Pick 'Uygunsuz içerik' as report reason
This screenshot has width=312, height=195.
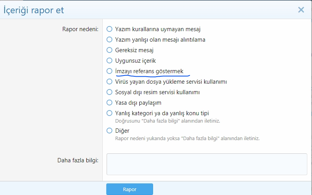[x=109, y=61]
